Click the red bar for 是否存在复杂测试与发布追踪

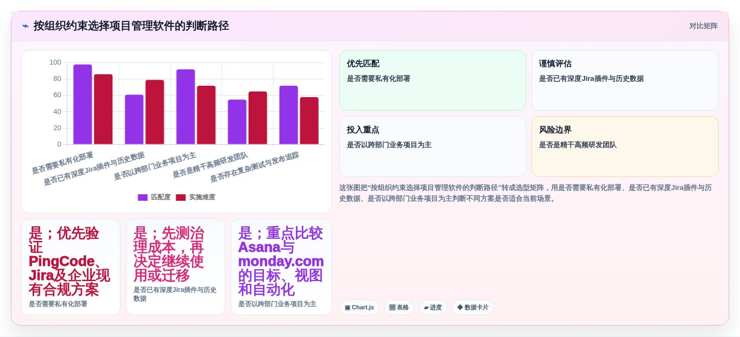click(309, 120)
